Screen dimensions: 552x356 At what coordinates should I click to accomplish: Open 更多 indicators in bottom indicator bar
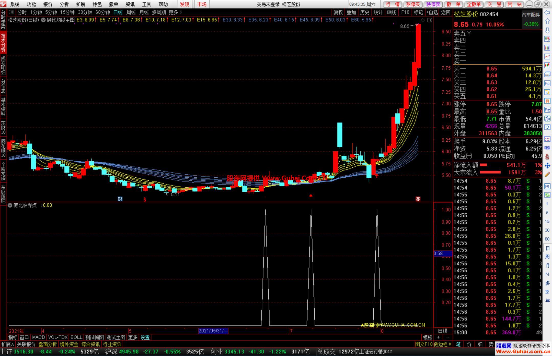coord(133,337)
